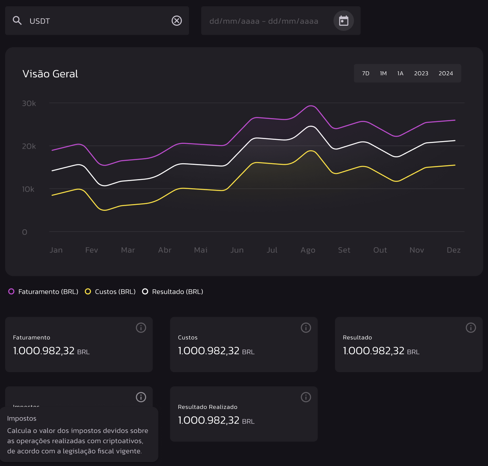Viewport: 488px width, 466px height.
Task: Click the info icon on Resultado Realizado card
Action: pyautogui.click(x=305, y=397)
